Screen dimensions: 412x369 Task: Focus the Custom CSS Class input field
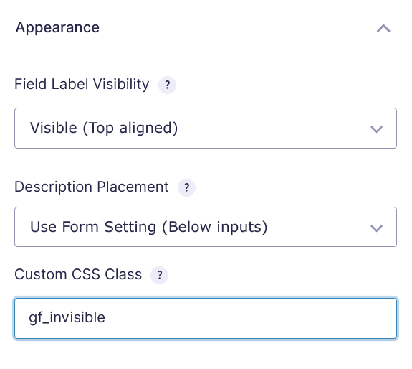(x=206, y=318)
